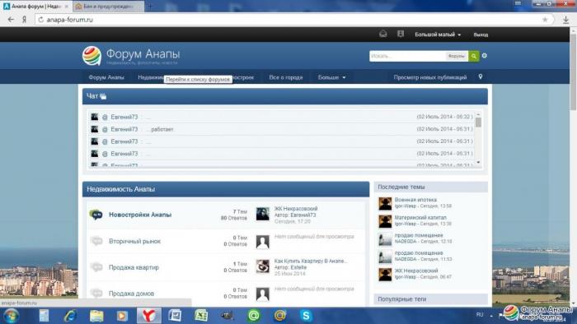Open the Windows Start menu
The image size is (577, 324).
(12, 316)
